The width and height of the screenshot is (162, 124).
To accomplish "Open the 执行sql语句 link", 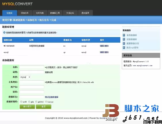I will click(x=132, y=47).
